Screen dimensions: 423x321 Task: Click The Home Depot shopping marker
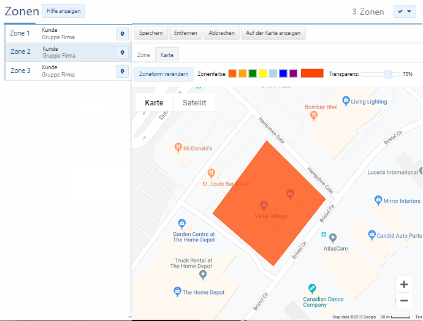pos(177,292)
